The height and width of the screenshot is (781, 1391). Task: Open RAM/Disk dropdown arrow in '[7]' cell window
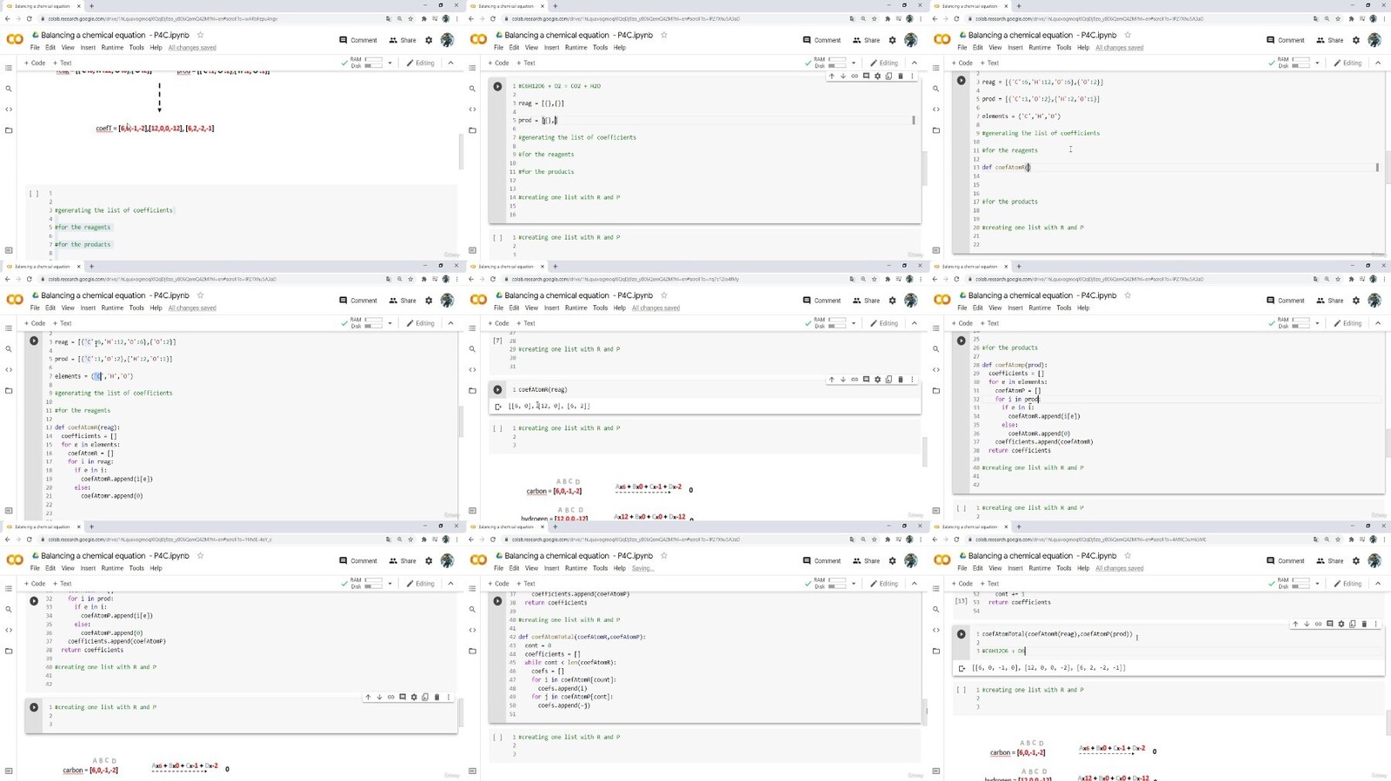(853, 323)
